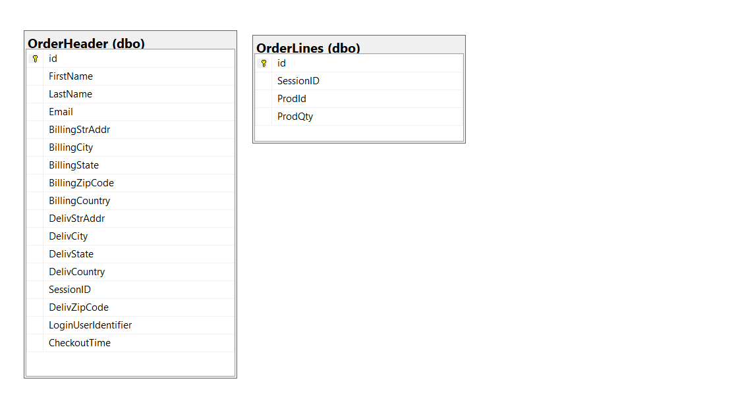
Task: Select the CheckoutTime column row
Action: point(130,343)
